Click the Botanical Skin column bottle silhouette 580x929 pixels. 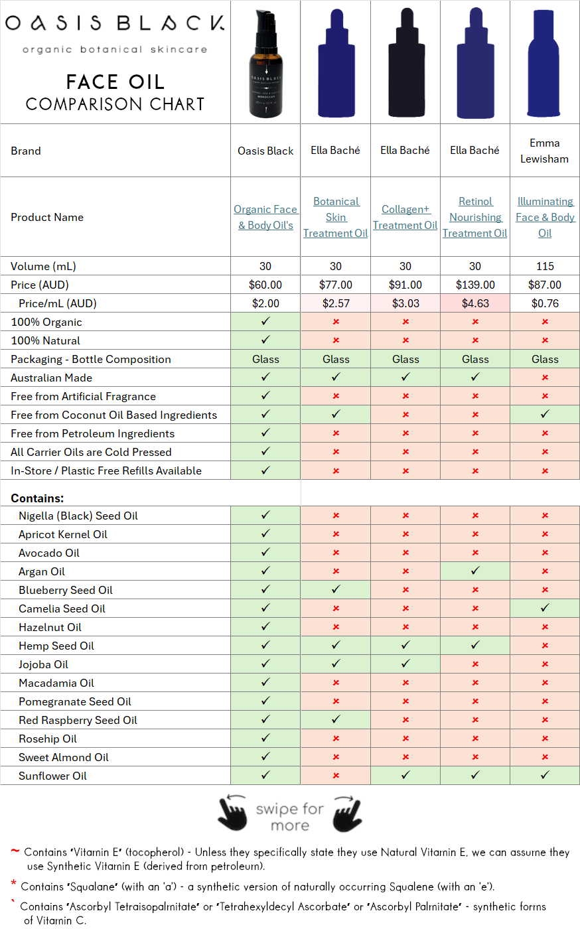[x=336, y=64]
